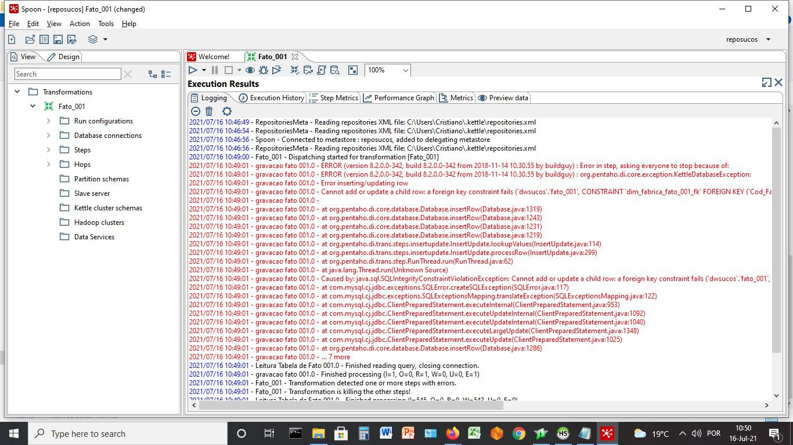Expand the Hops folder
The width and height of the screenshot is (793, 445).
tap(49, 165)
